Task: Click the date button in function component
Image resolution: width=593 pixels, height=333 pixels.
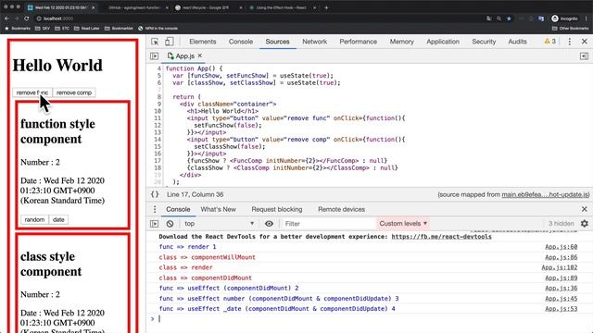Action: (58, 219)
